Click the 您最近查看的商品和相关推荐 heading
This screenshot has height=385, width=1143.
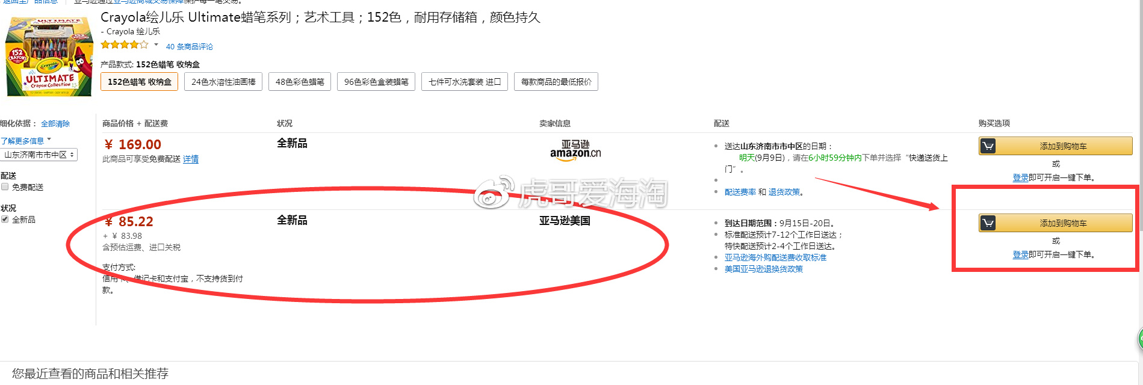pos(90,374)
